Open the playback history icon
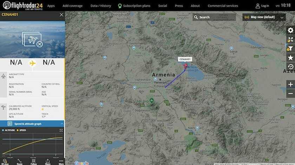The height and width of the screenshot is (165, 295). pos(291,67)
